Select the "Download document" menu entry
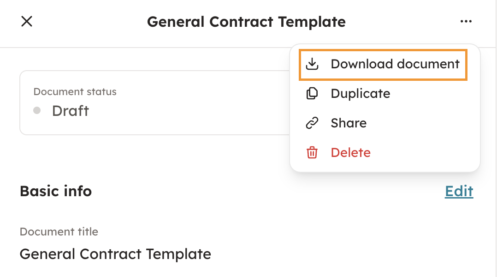Screen dimensions: 497x277 [395, 64]
